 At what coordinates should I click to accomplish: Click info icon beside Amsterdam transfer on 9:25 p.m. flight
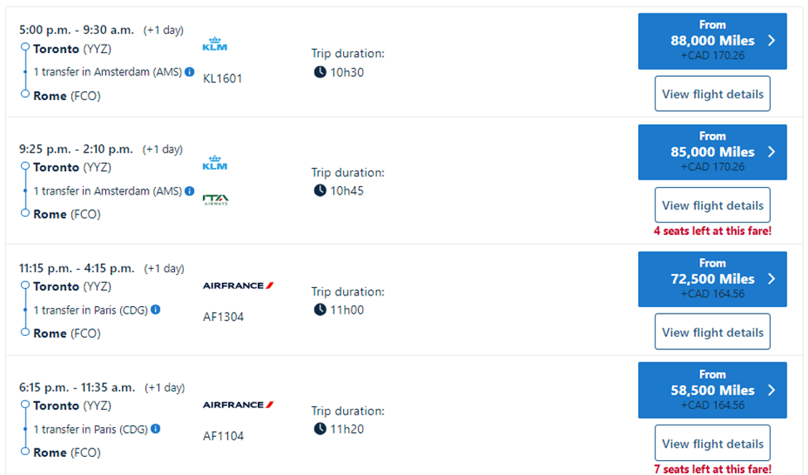189,191
